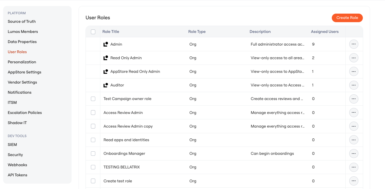385x189 pixels.
Task: Open the three-dot menu for Admin role
Action: 354,44
